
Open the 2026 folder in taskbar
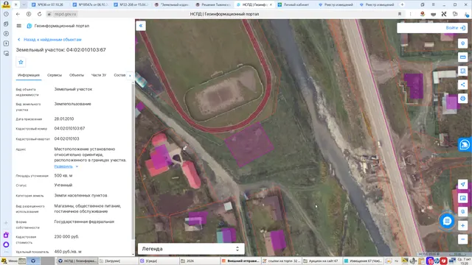click(198, 261)
